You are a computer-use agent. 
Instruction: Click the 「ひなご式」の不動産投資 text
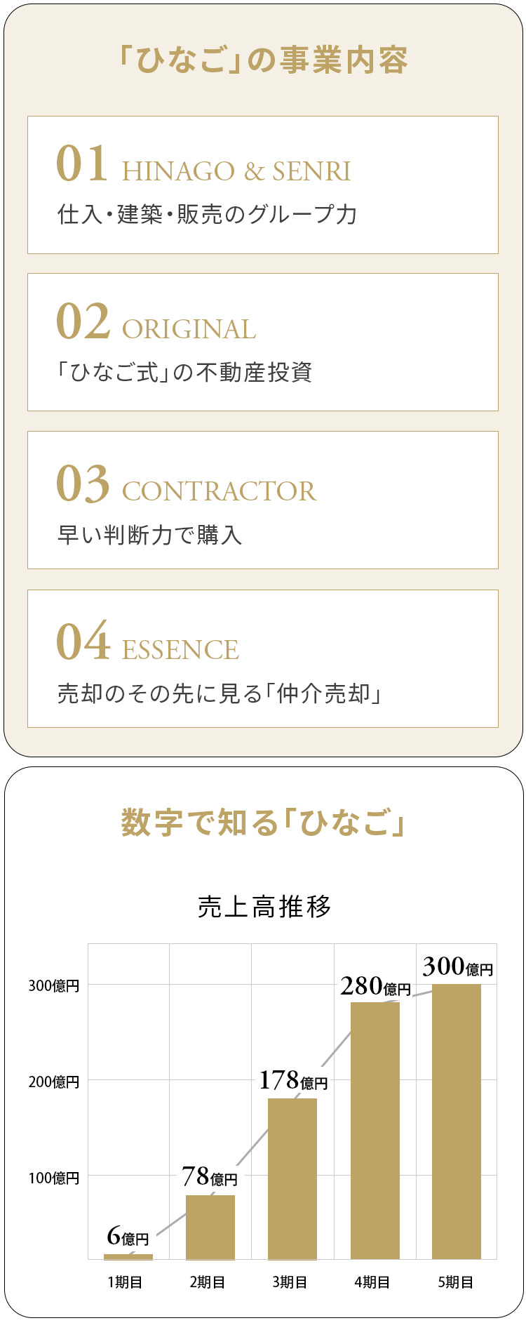click(184, 373)
